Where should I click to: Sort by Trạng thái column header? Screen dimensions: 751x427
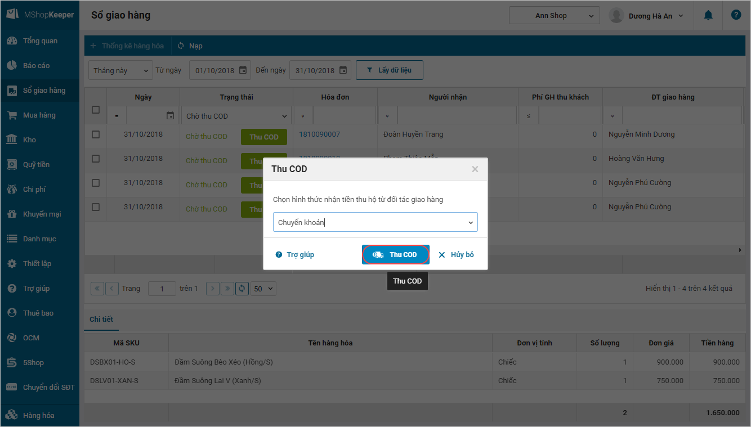tap(236, 97)
